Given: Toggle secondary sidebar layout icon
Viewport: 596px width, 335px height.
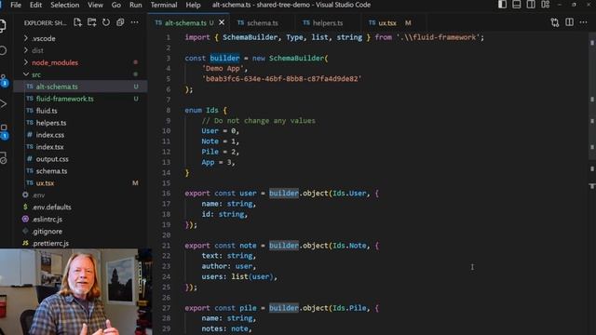Looking at the screenshot, I should [531, 5].
